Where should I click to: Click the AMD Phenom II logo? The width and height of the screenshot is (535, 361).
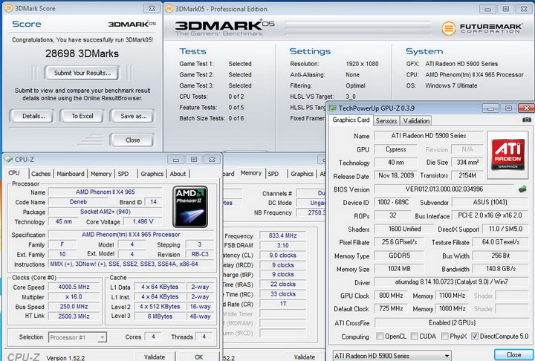point(190,205)
